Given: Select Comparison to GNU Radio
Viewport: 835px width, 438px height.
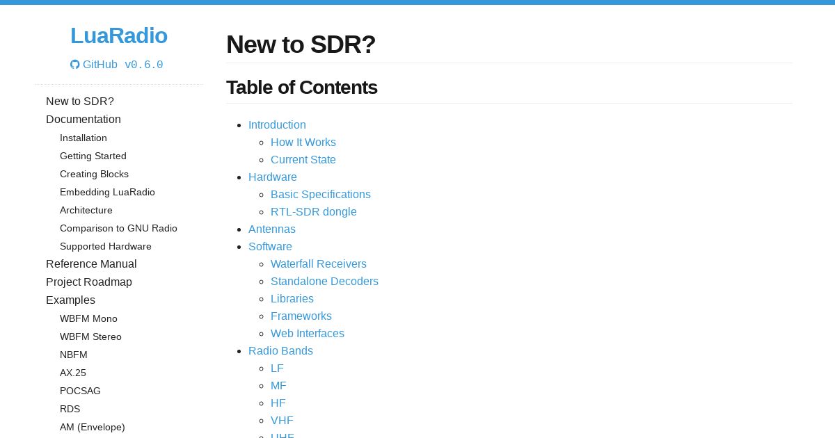Looking at the screenshot, I should [118, 229].
